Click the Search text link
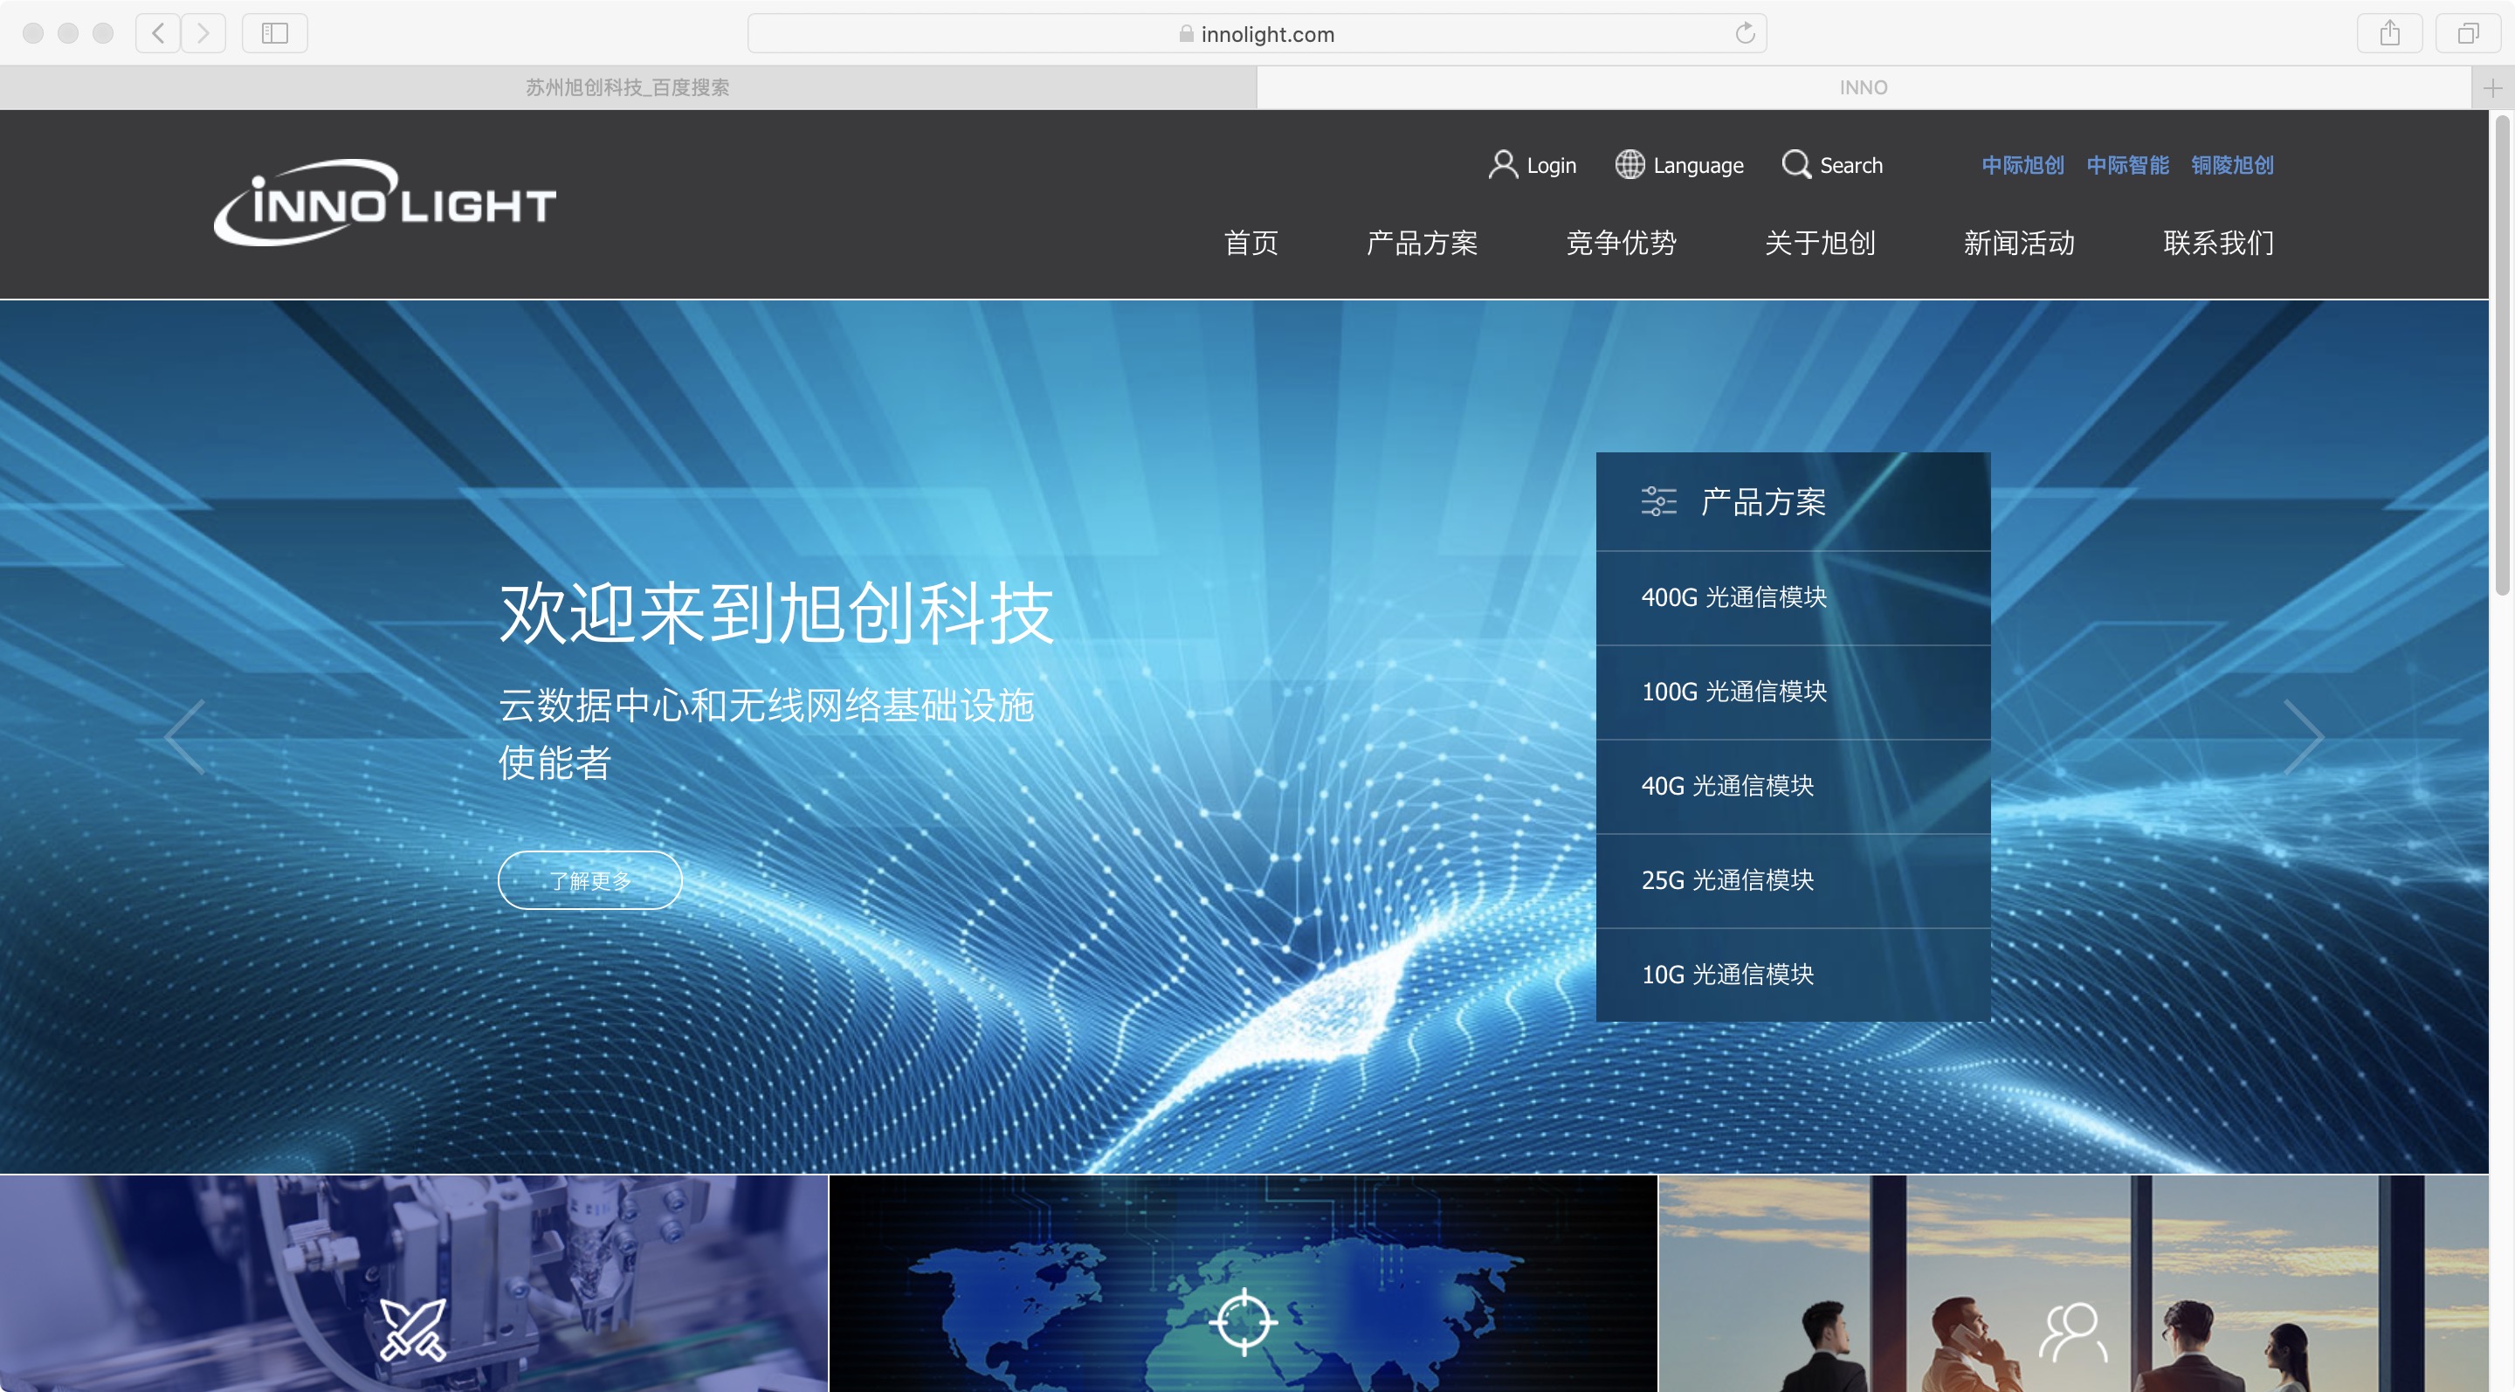Screen dimensions: 2515x1392 click(1851, 166)
